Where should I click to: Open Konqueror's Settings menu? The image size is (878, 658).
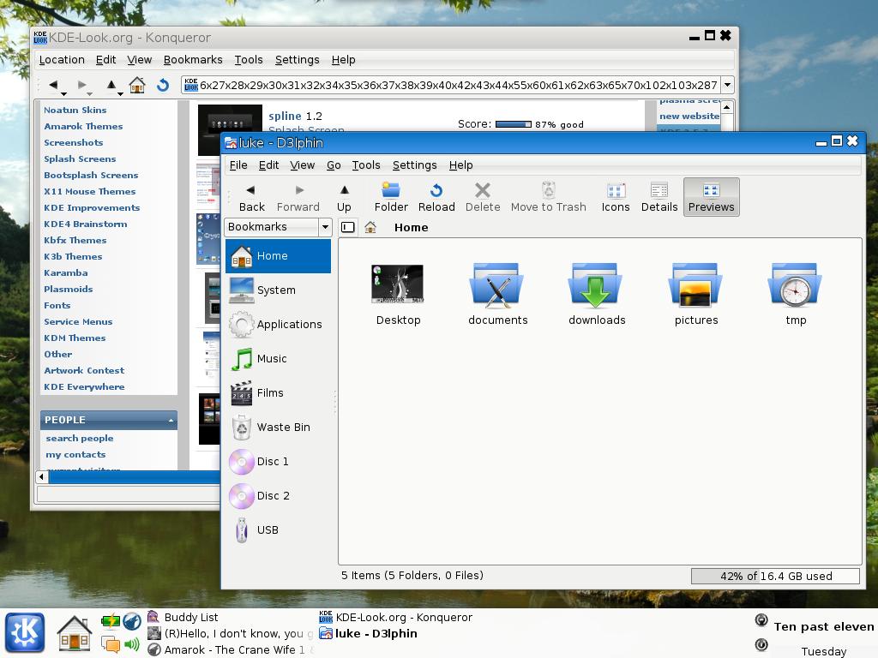(297, 60)
